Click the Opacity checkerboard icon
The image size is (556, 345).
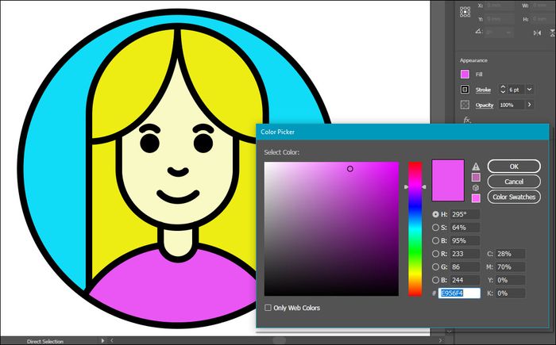point(465,105)
